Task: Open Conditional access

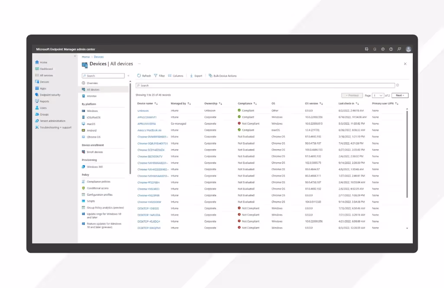Action: click(95, 188)
